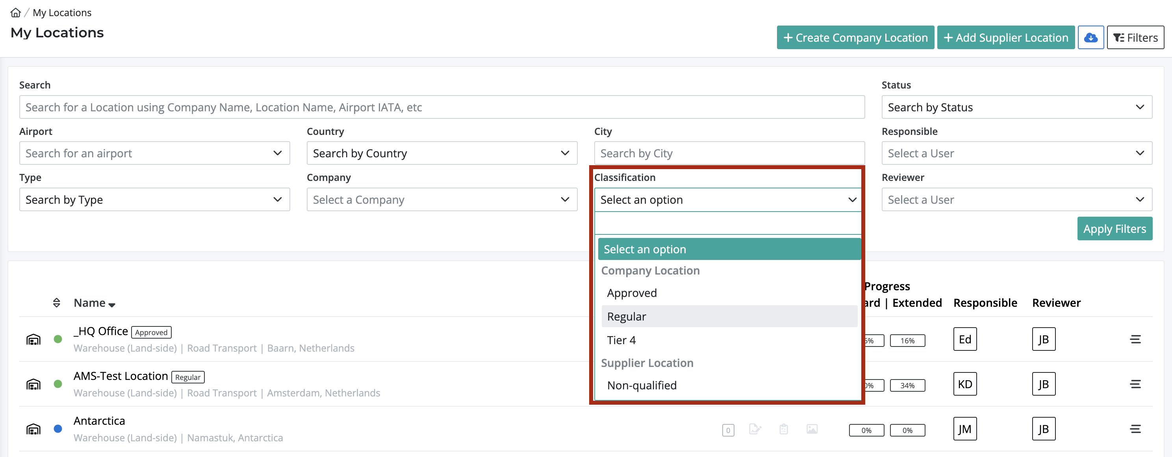Click warehouse icon for AMS-Test Location row
This screenshot has width=1172, height=457.
tap(33, 384)
